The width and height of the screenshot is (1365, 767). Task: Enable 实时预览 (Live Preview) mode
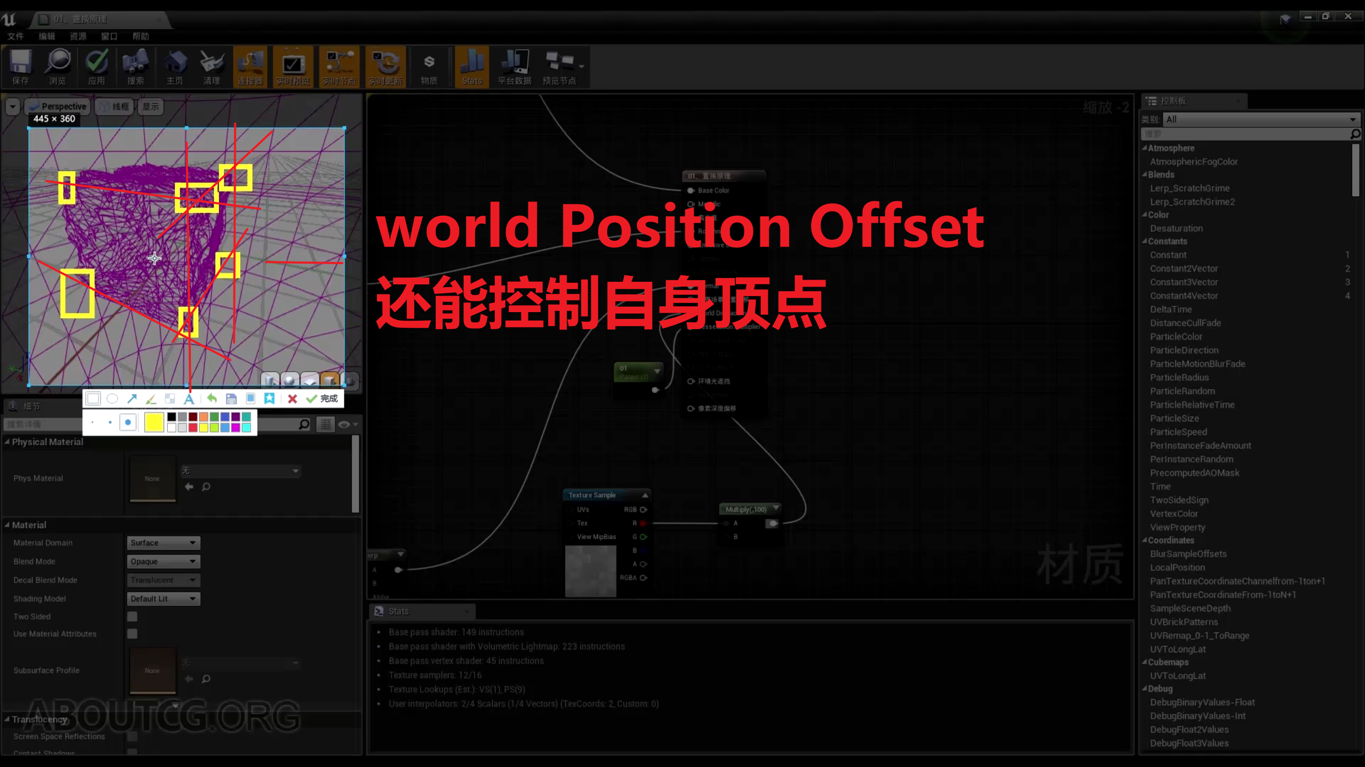[x=293, y=67]
